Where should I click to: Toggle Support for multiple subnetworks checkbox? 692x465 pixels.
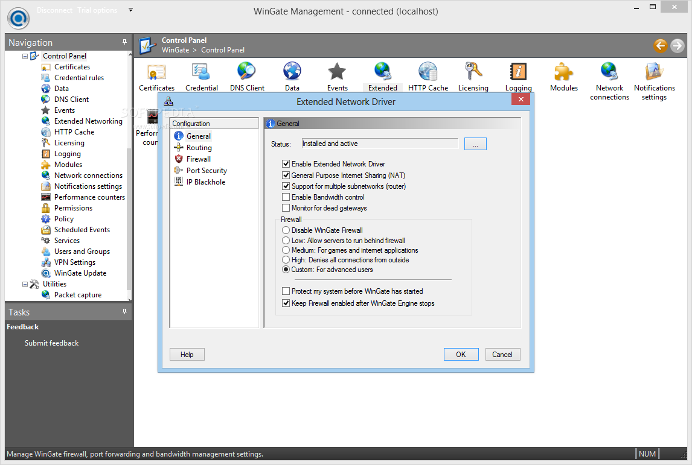286,186
